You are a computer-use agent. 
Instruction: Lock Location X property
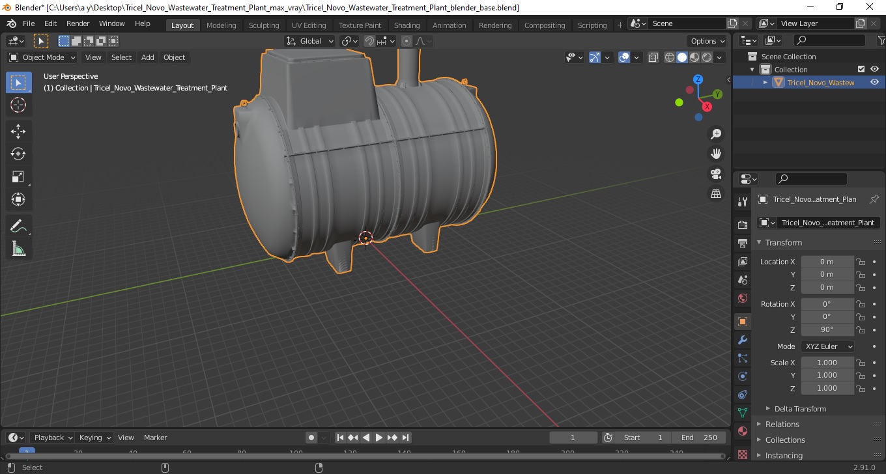coord(861,262)
